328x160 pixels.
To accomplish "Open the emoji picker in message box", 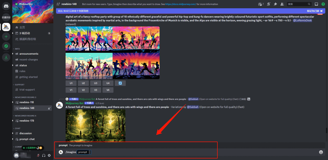I will 321,152.
